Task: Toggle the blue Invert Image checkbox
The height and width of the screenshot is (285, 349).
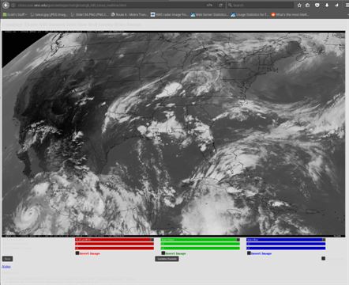Action: tap(249, 253)
